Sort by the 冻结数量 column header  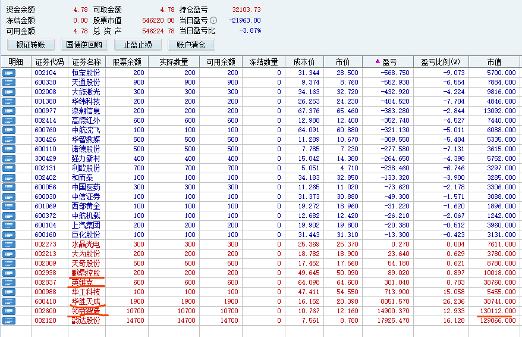pos(263,62)
